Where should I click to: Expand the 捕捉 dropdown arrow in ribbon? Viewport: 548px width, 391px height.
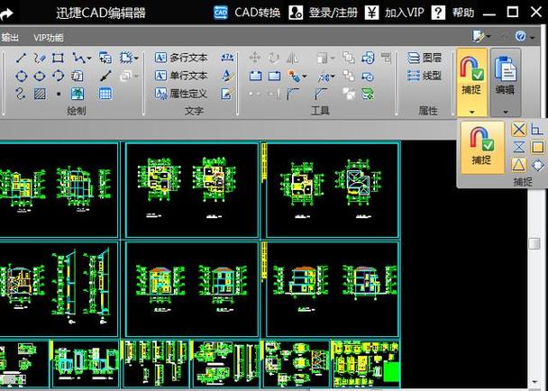point(472,111)
